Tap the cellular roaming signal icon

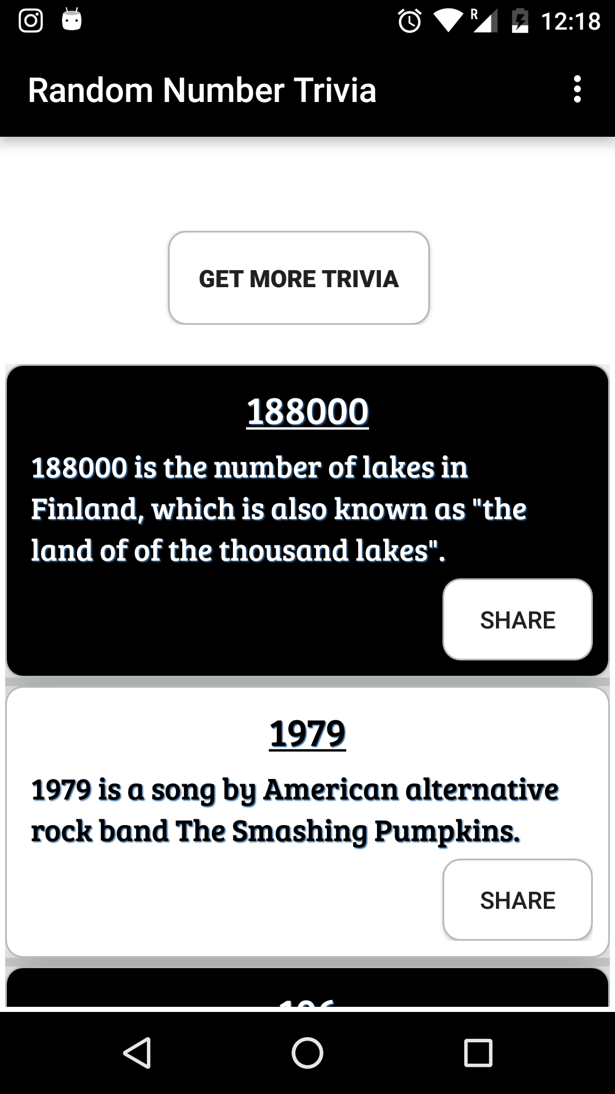point(484,21)
